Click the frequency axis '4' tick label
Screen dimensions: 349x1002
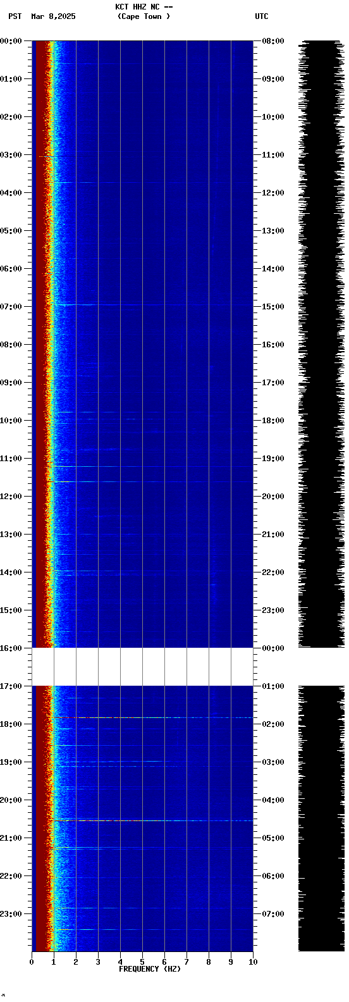(x=120, y=962)
